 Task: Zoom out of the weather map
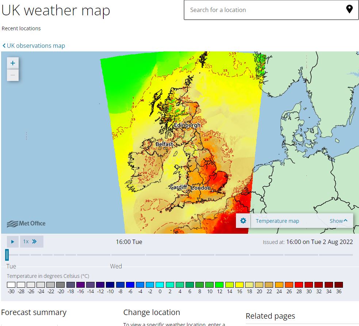13,75
